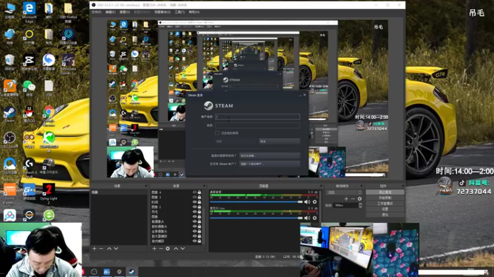Open the scene transition type dropdown
Image resolution: width=494 pixels, height=277 pixels.
pos(344,192)
